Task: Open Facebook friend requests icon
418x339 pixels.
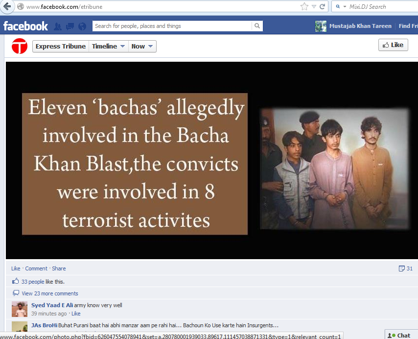Action: (x=58, y=26)
